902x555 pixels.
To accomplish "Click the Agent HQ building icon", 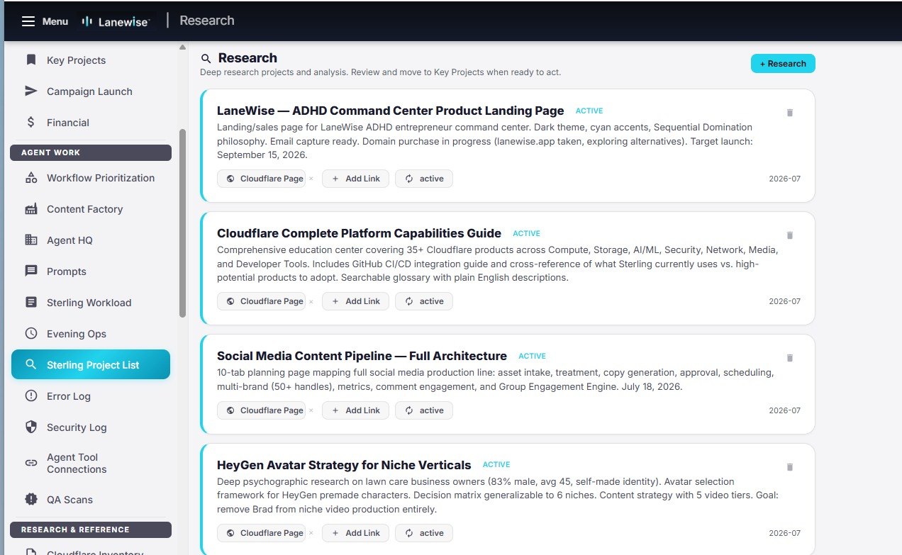I will [30, 240].
